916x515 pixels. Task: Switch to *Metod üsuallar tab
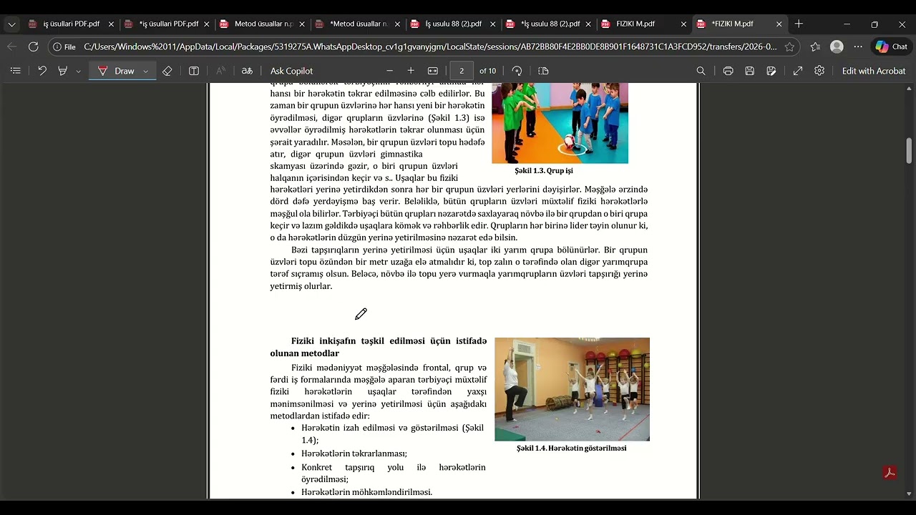[358, 24]
